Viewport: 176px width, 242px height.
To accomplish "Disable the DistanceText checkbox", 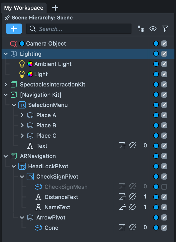I will pos(164,197).
